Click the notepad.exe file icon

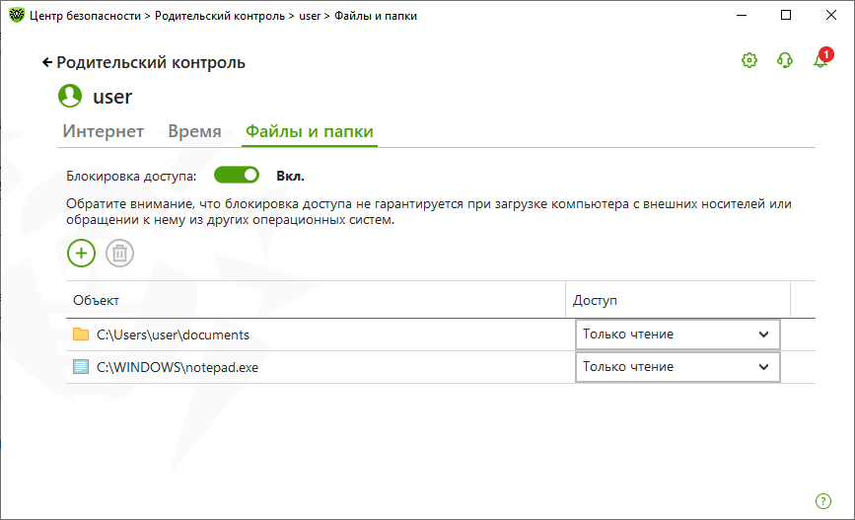pos(81,367)
